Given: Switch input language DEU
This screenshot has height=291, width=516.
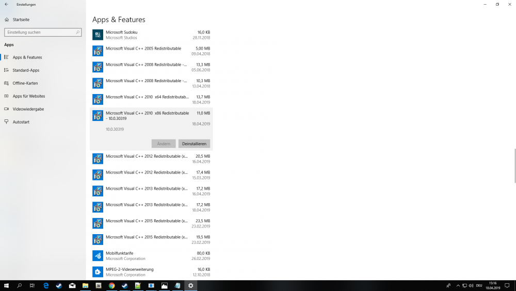Looking at the screenshot, I should 479,286.
